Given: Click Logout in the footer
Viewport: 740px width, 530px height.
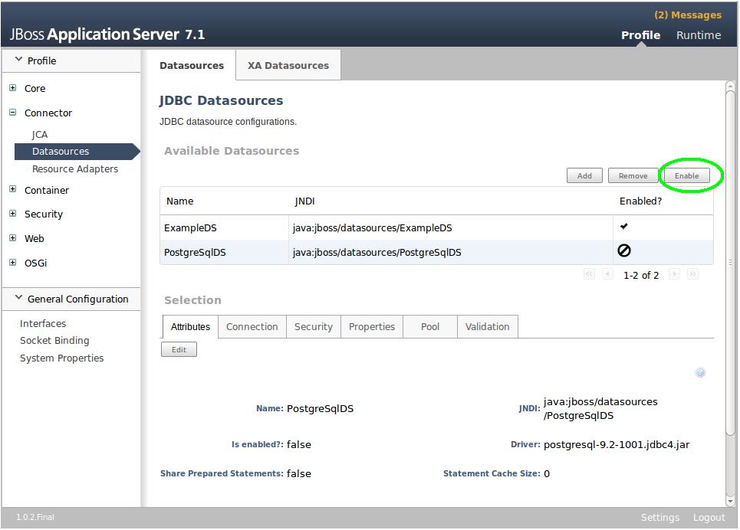Looking at the screenshot, I should click(709, 517).
